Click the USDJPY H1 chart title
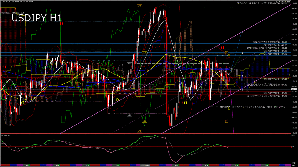 36,18
